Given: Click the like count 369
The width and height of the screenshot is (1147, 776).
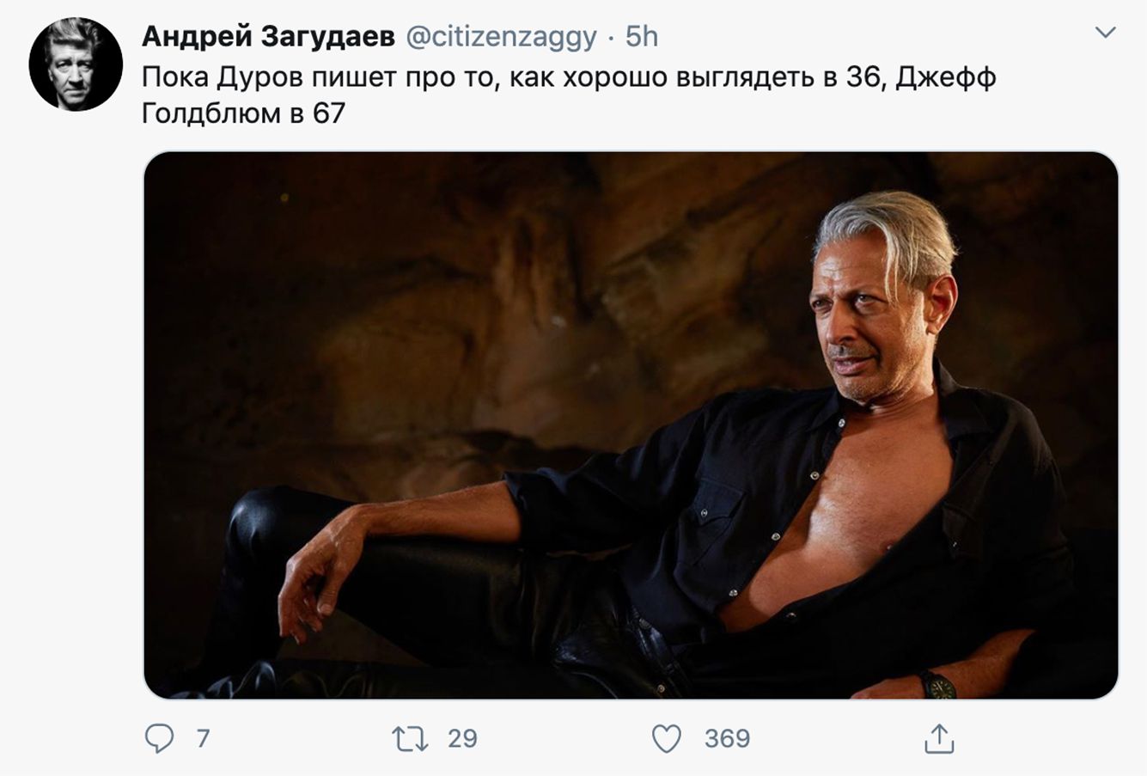Looking at the screenshot, I should (x=727, y=738).
